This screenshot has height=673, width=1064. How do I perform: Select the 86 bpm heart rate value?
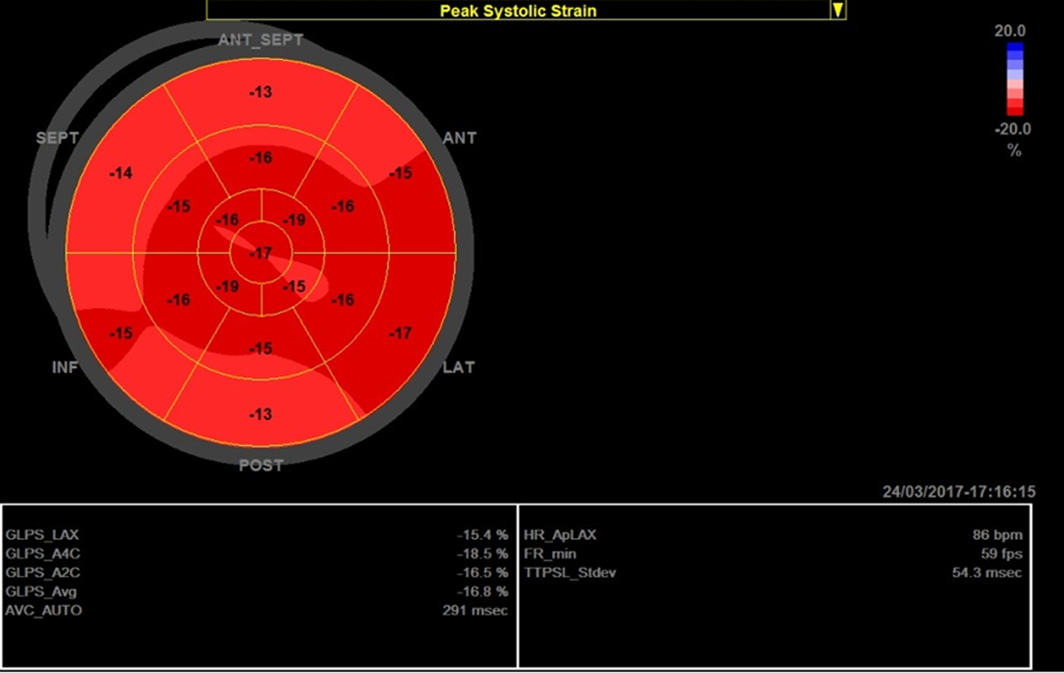coord(998,535)
